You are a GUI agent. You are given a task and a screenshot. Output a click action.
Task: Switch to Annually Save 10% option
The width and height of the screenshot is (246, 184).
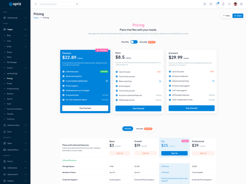tap(144, 129)
